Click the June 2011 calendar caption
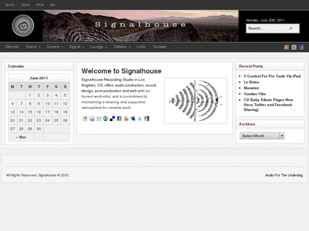Image resolution: width=309 pixels, height=231 pixels. click(x=39, y=78)
